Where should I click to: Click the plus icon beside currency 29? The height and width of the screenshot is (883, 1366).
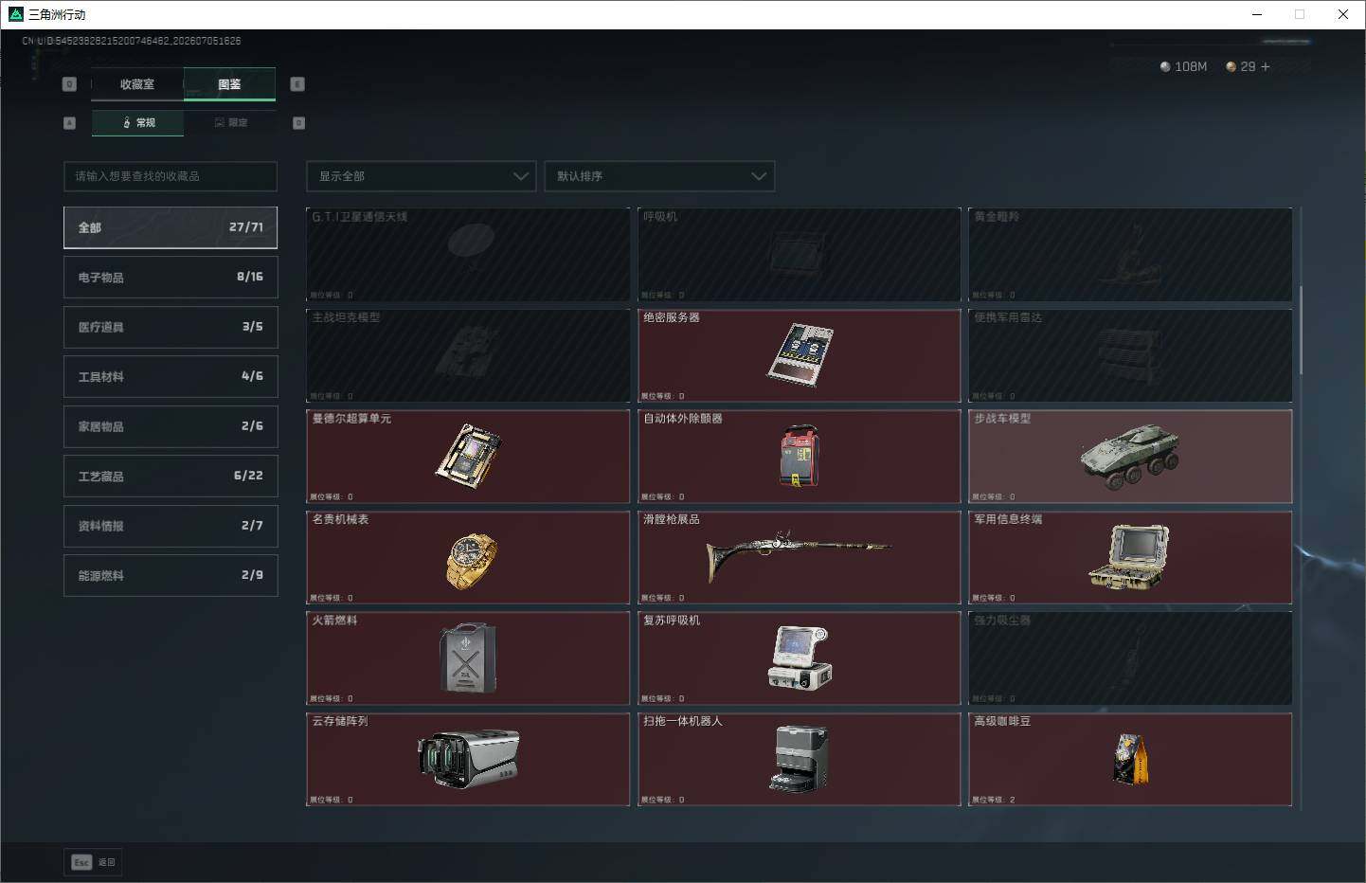point(1266,66)
